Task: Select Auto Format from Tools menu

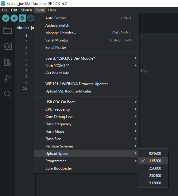Action: 87,18
